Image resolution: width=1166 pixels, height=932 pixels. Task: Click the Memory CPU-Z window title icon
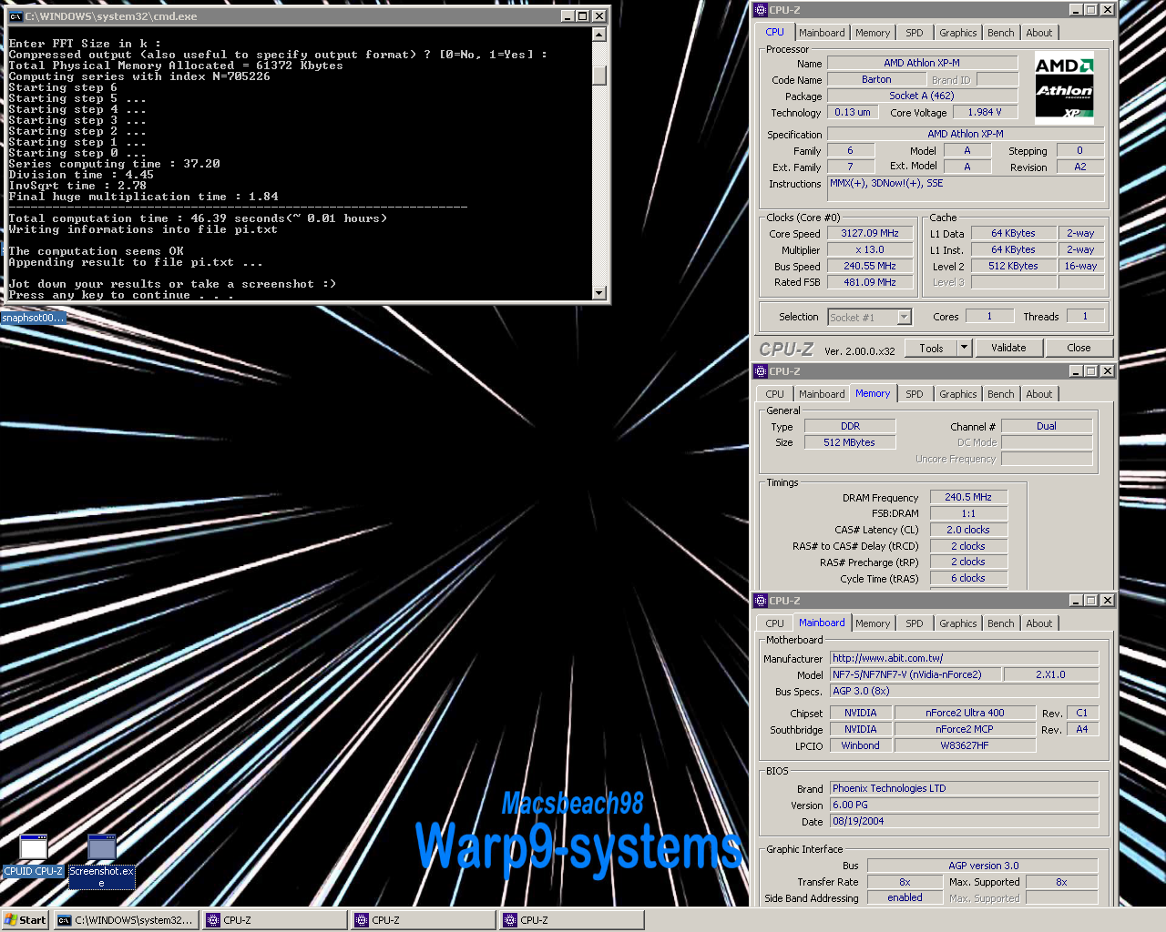(761, 371)
